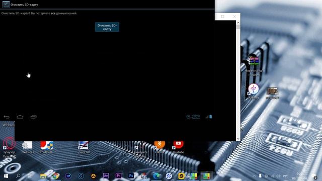Switch the РУС input language indicator

click(x=286, y=176)
